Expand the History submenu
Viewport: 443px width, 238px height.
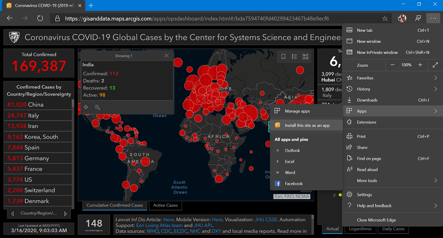pyautogui.click(x=392, y=89)
